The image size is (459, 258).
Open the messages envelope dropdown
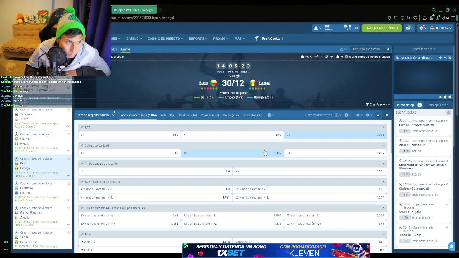[409, 28]
